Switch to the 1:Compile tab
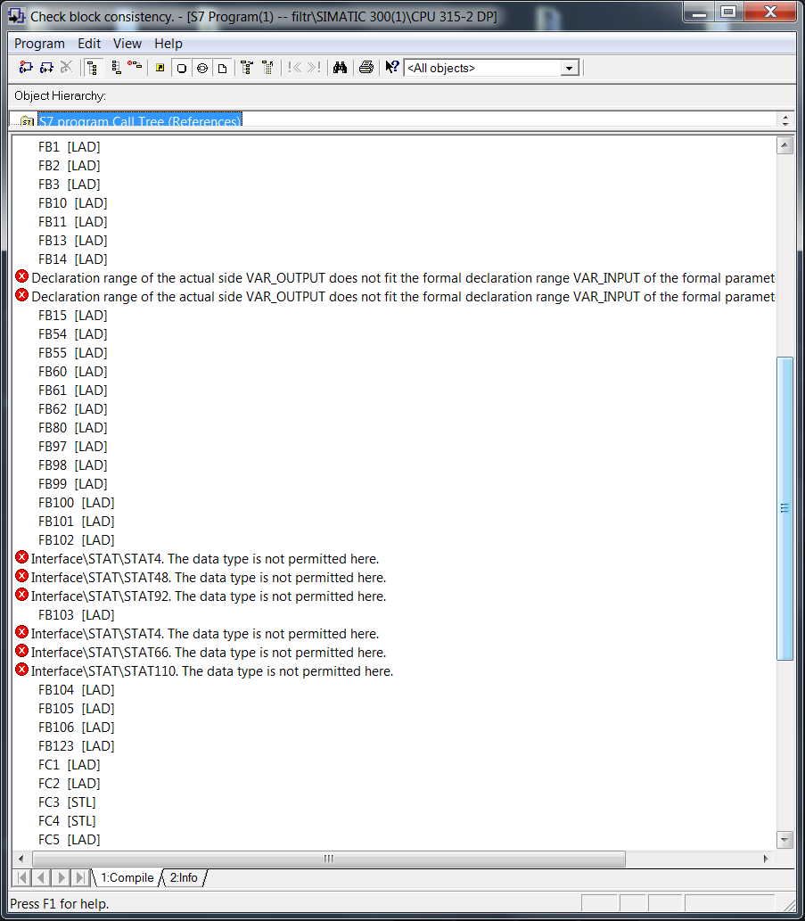Screen dimensions: 805x921 pos(127,877)
